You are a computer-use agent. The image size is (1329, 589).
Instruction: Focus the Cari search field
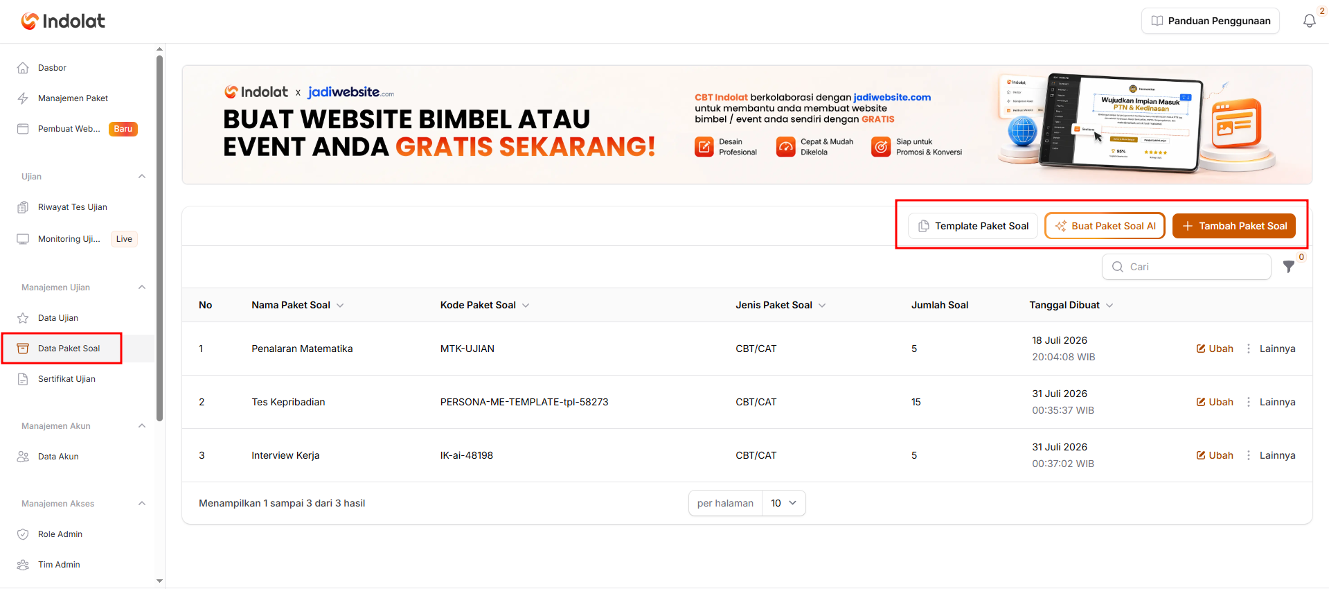[1186, 267]
